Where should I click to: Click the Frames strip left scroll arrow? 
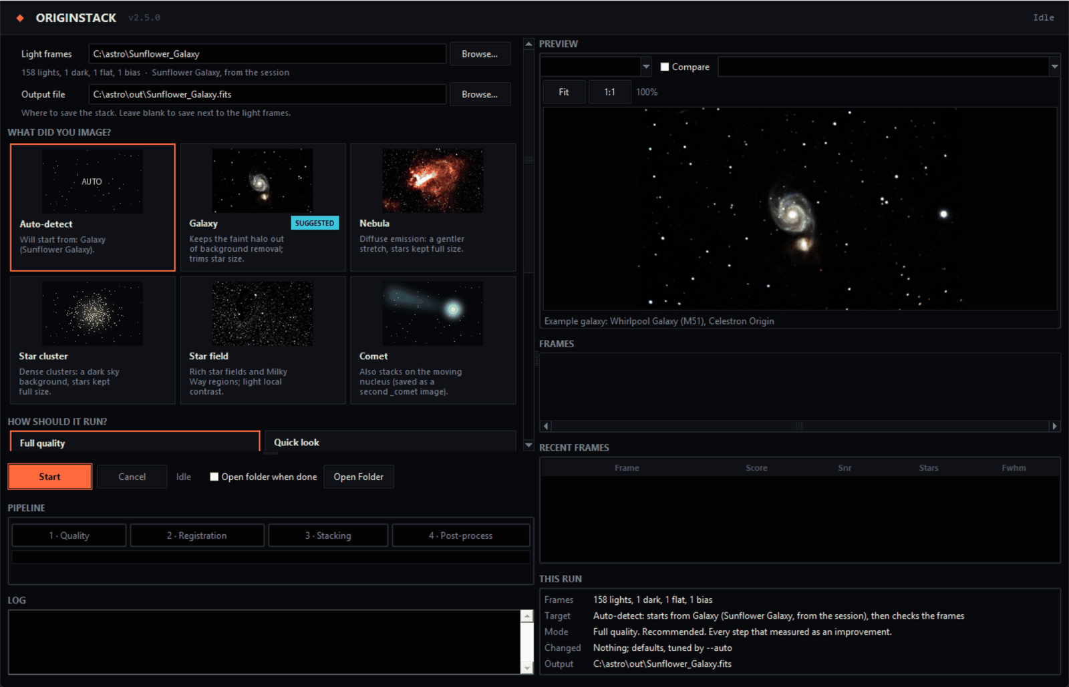pyautogui.click(x=546, y=426)
